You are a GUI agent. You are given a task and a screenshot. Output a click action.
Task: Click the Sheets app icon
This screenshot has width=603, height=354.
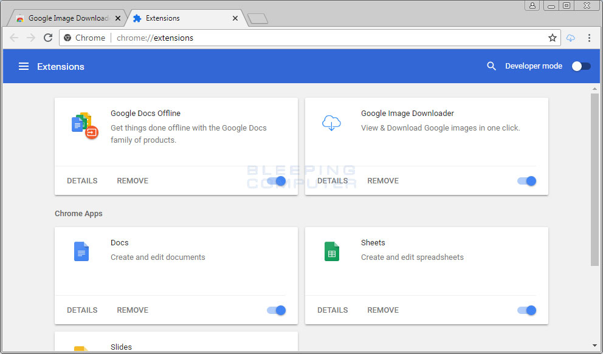(x=331, y=251)
